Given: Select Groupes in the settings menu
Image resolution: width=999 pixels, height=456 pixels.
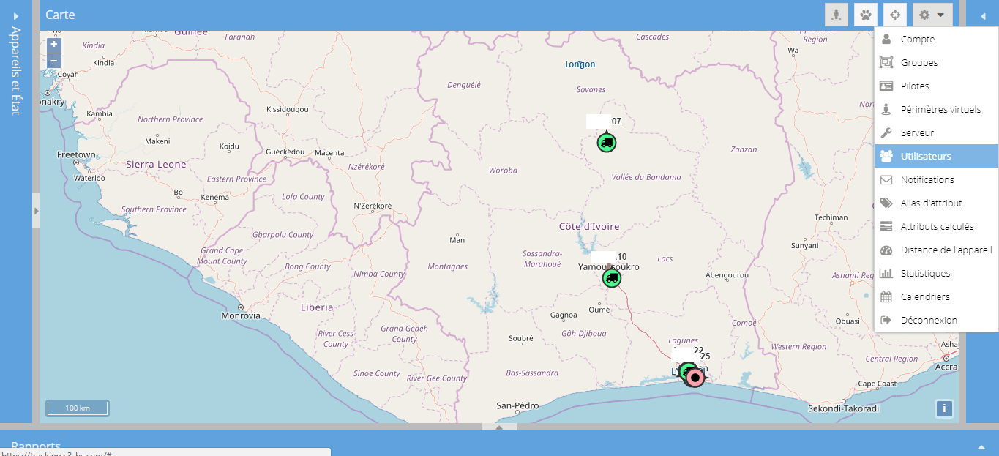Looking at the screenshot, I should coord(918,62).
